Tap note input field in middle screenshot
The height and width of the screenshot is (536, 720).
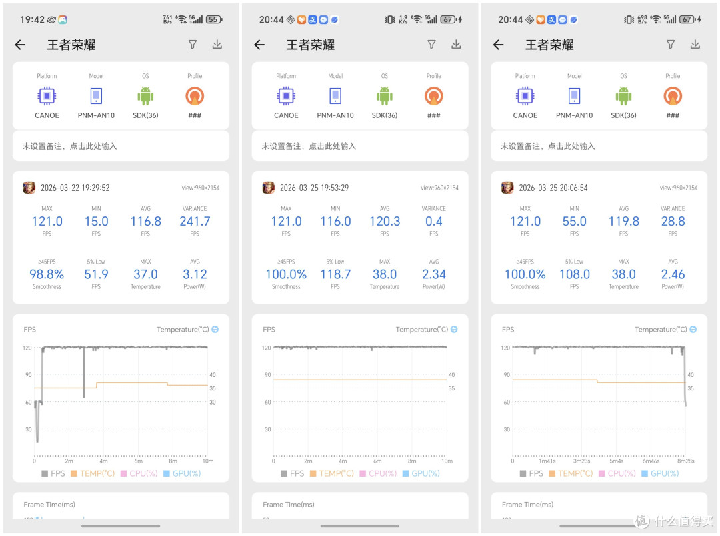360,146
